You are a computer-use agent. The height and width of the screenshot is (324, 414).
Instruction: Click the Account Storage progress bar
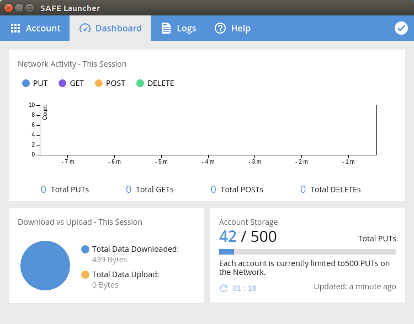pos(307,252)
